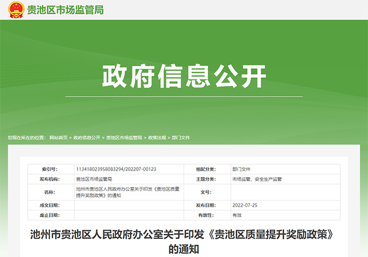
Task: Click the 有效 validity value
Action: pyautogui.click(x=237, y=215)
